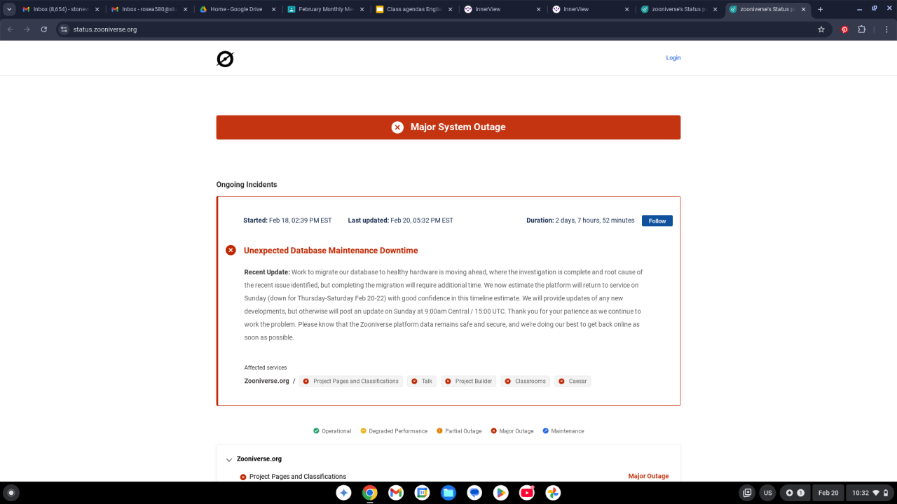
Task: Click the Pinterest extension icon
Action: pyautogui.click(x=845, y=29)
